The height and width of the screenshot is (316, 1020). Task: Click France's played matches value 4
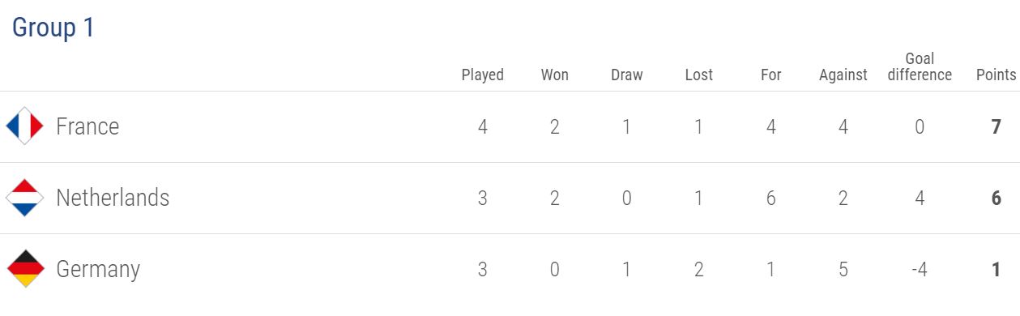pos(483,126)
